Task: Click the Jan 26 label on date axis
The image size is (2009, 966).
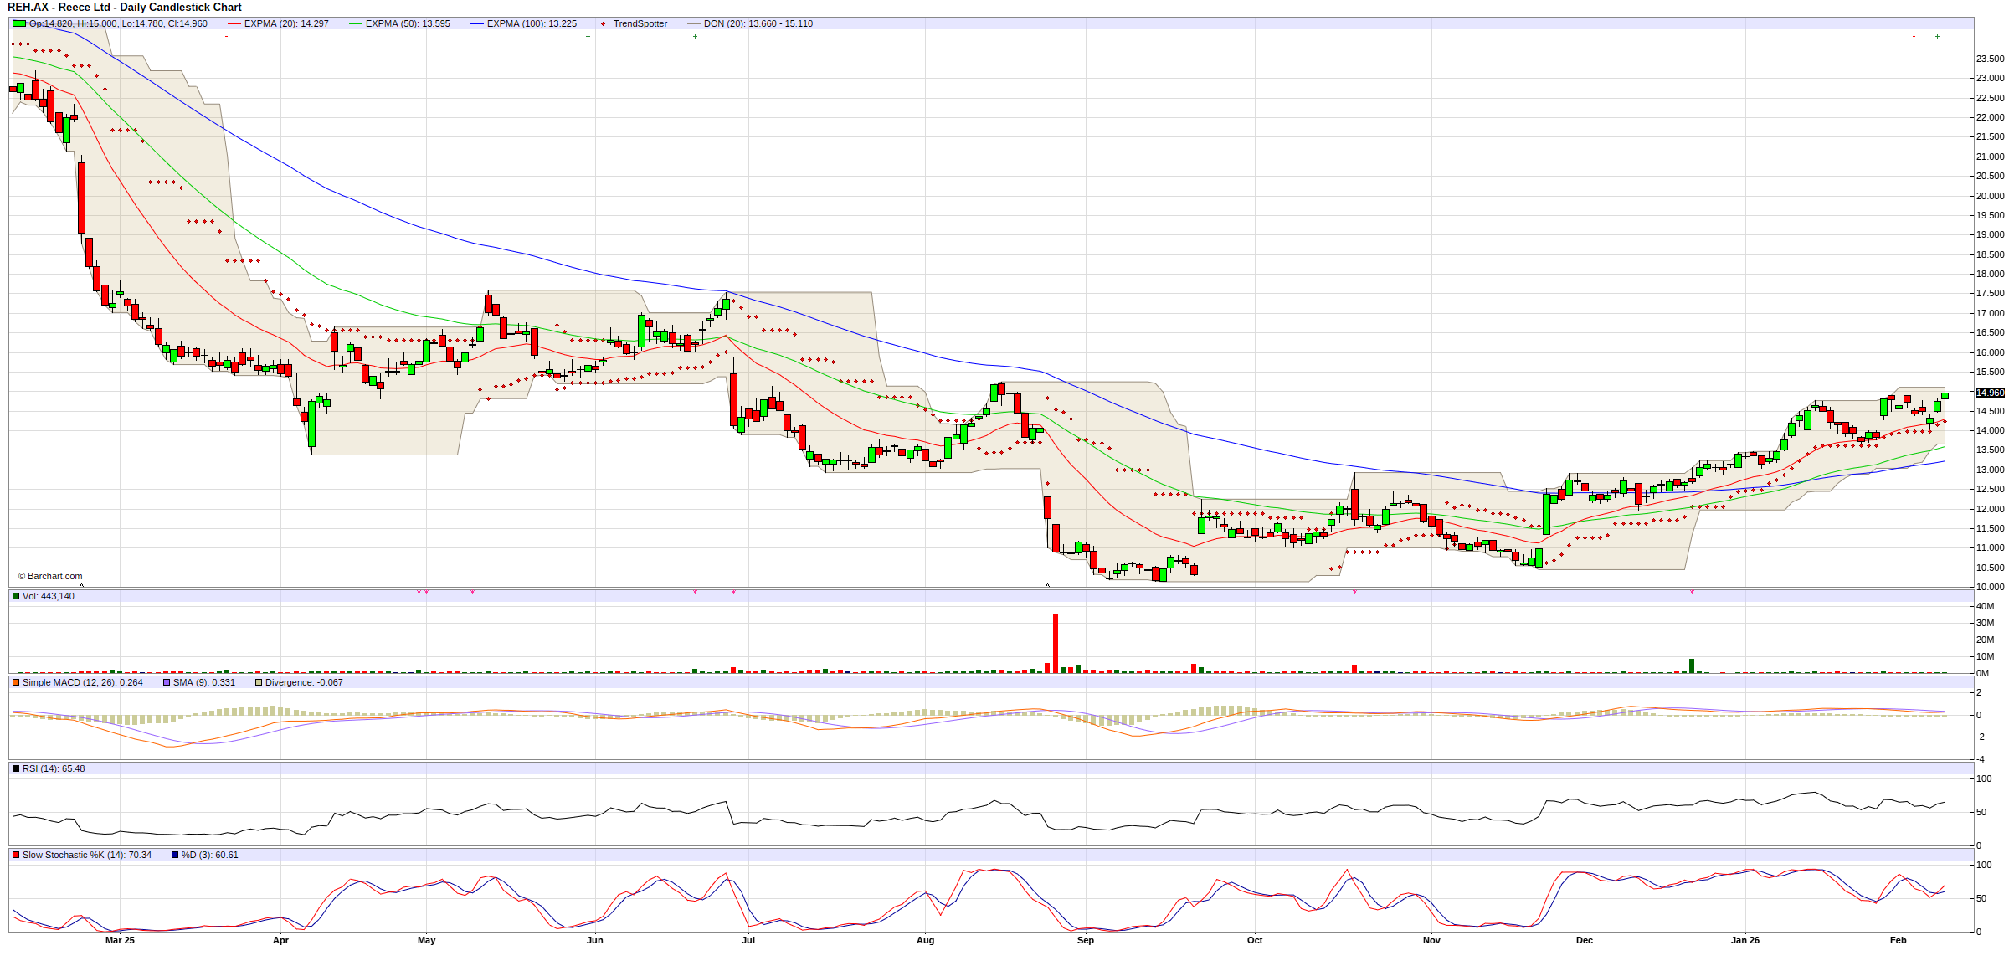Action: [1744, 940]
